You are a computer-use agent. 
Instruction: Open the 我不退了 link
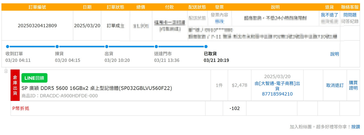pyautogui.click(x=330, y=15)
